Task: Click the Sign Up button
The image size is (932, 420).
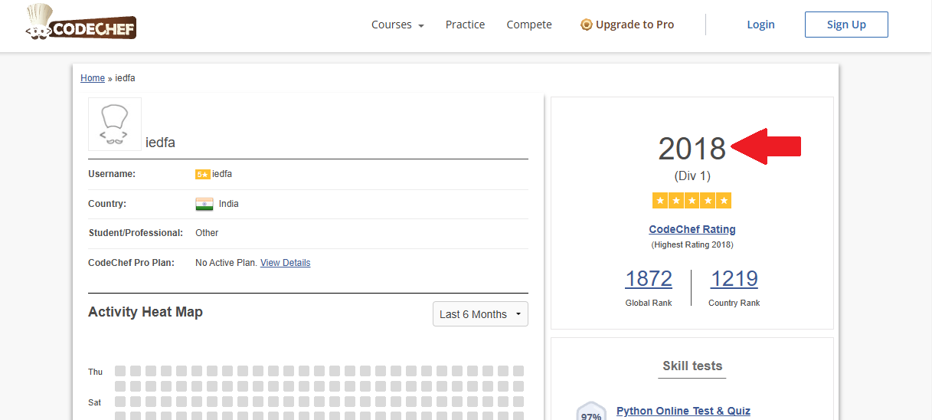Action: coord(846,25)
